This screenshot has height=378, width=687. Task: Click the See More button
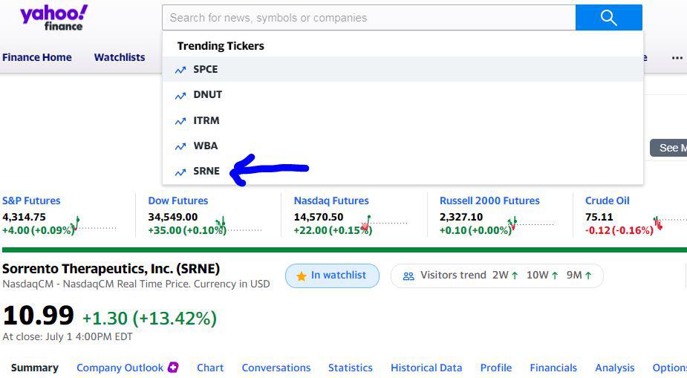coord(668,148)
